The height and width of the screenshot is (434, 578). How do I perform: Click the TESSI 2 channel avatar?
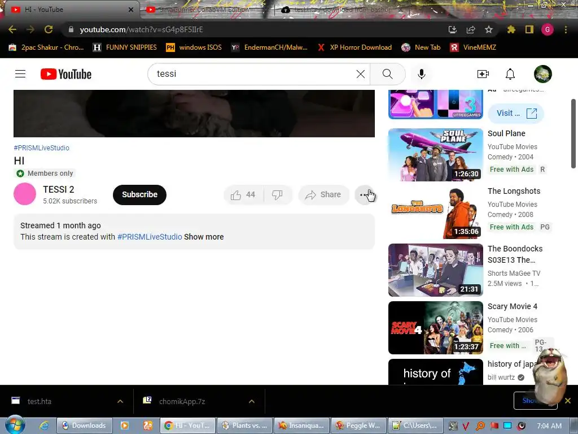(x=25, y=194)
